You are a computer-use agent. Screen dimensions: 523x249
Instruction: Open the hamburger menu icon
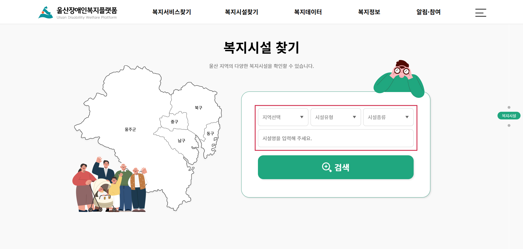(x=481, y=13)
